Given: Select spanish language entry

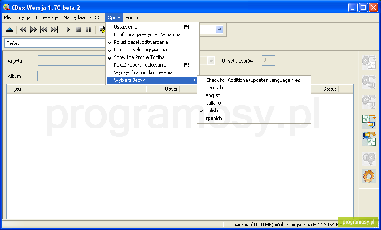Looking at the screenshot, I should point(254,118).
